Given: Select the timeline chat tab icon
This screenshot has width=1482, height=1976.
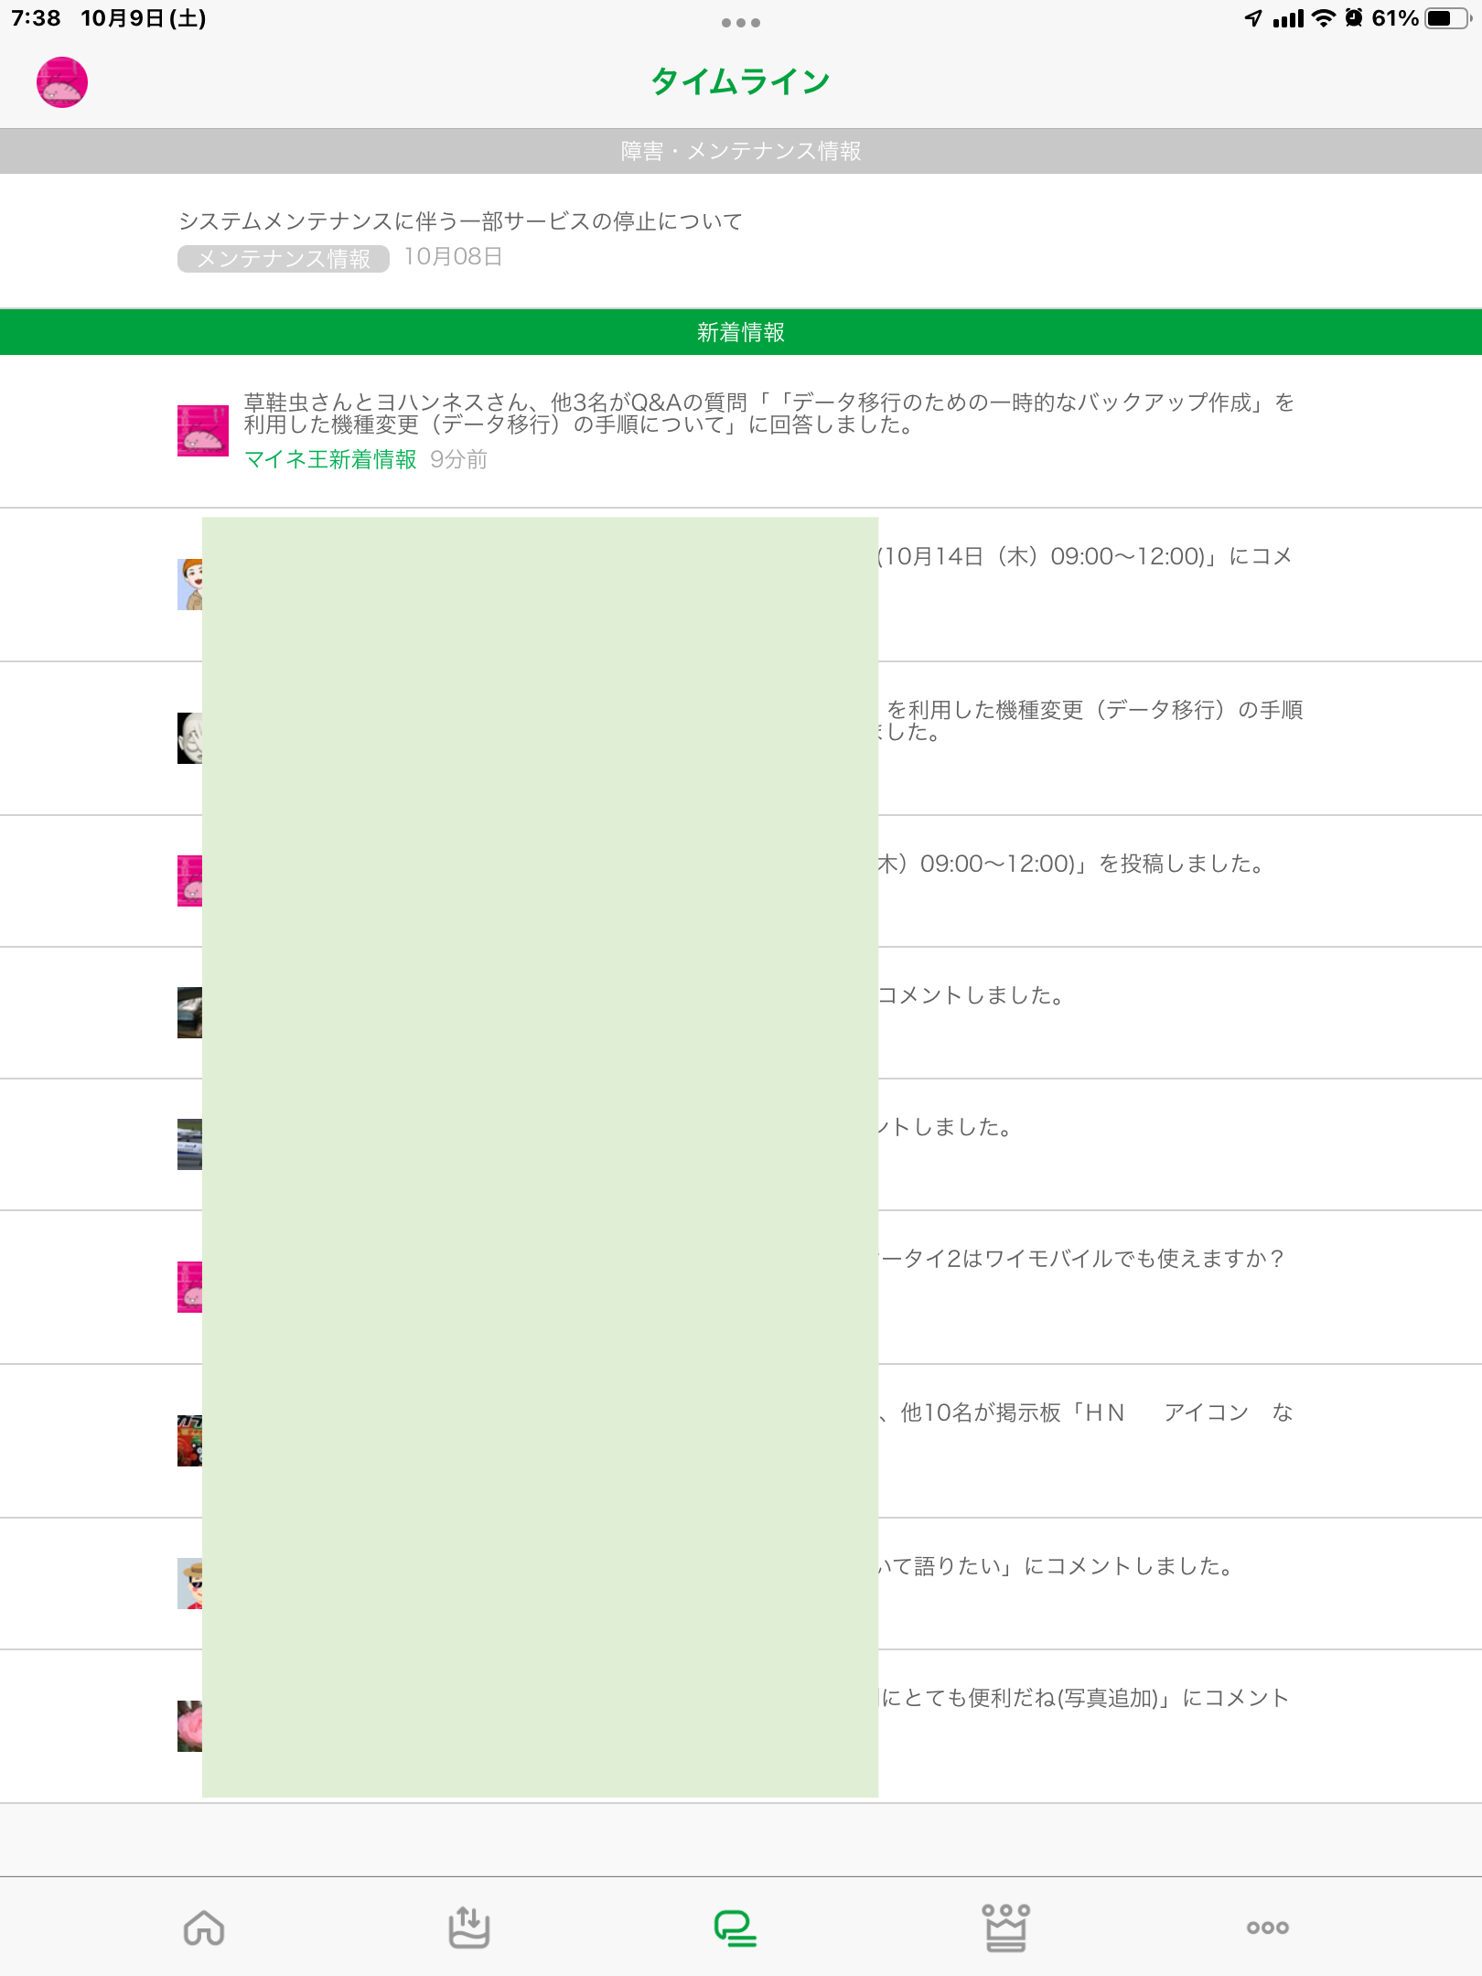Looking at the screenshot, I should [x=735, y=1927].
